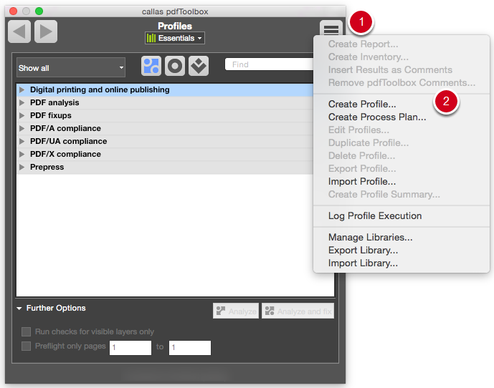Click the forward navigation arrow button

(46, 31)
